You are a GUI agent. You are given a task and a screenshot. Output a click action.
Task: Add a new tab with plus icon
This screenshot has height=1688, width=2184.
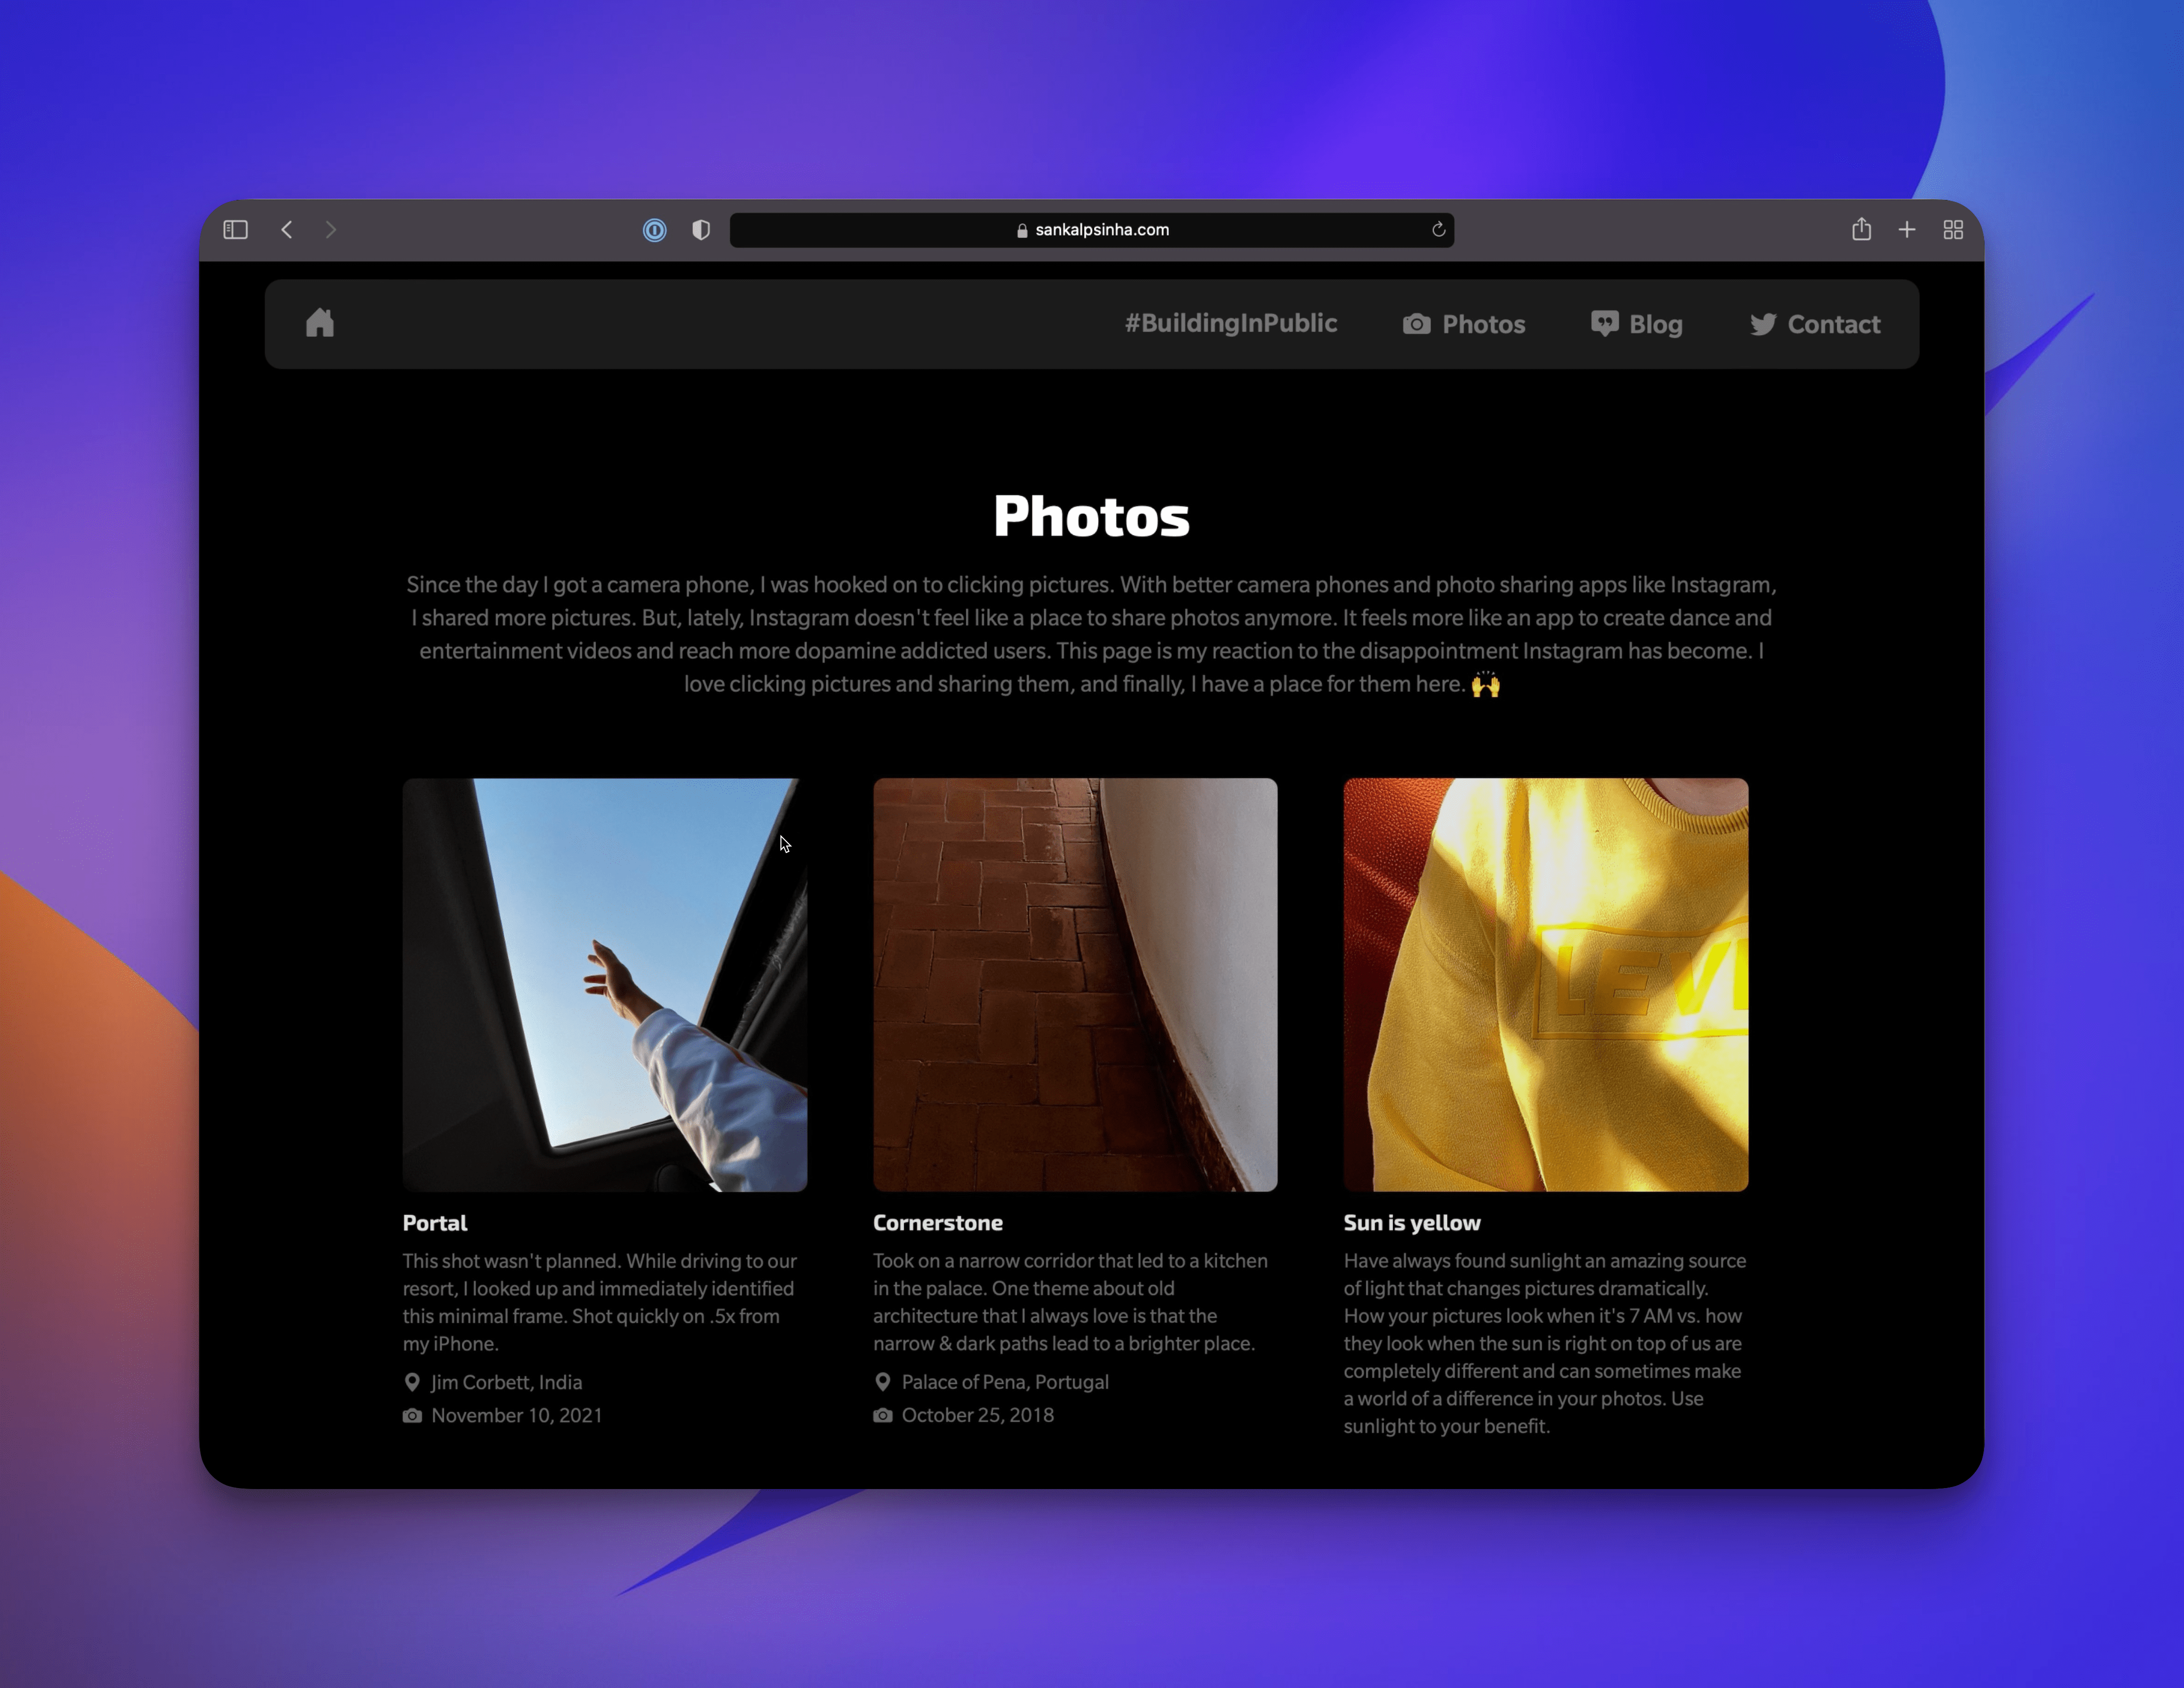point(1907,230)
